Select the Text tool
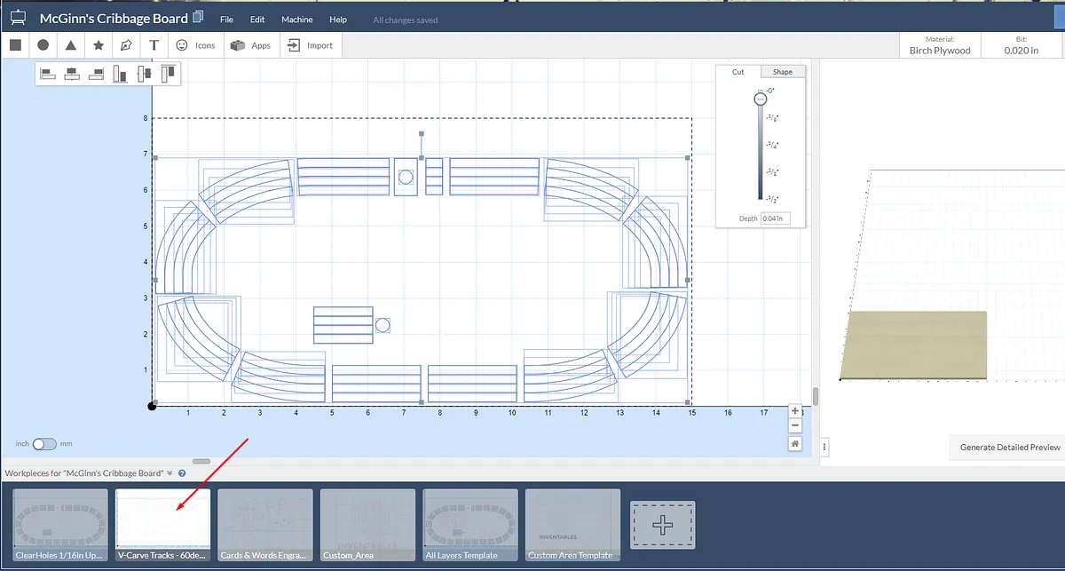The height and width of the screenshot is (571, 1065). [154, 45]
